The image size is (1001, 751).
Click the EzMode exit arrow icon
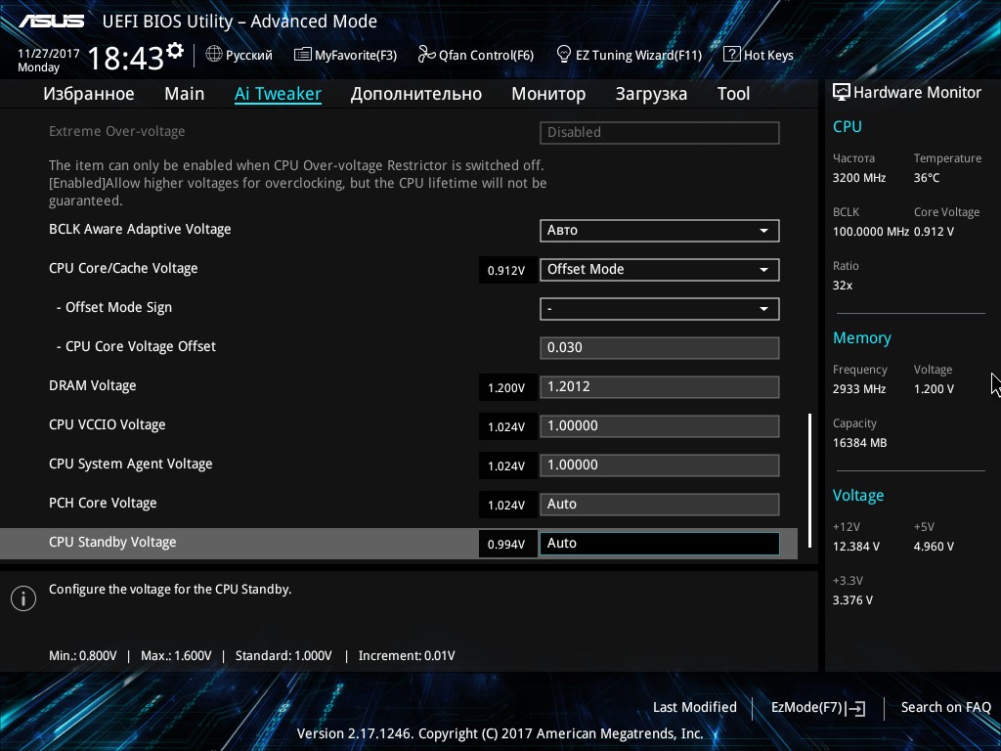tap(855, 708)
